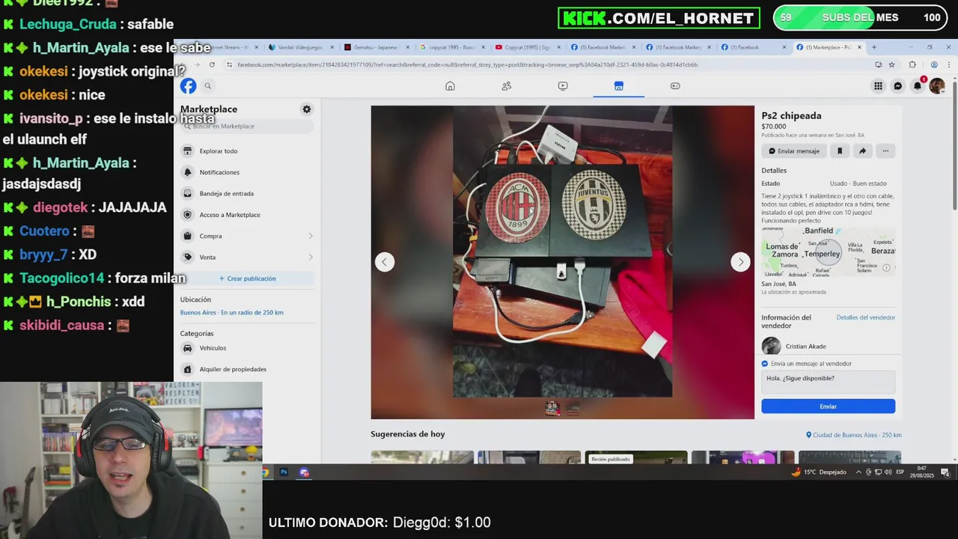Viewport: 958px width, 539px height.
Task: Open account profile picture menu
Action: [x=936, y=86]
